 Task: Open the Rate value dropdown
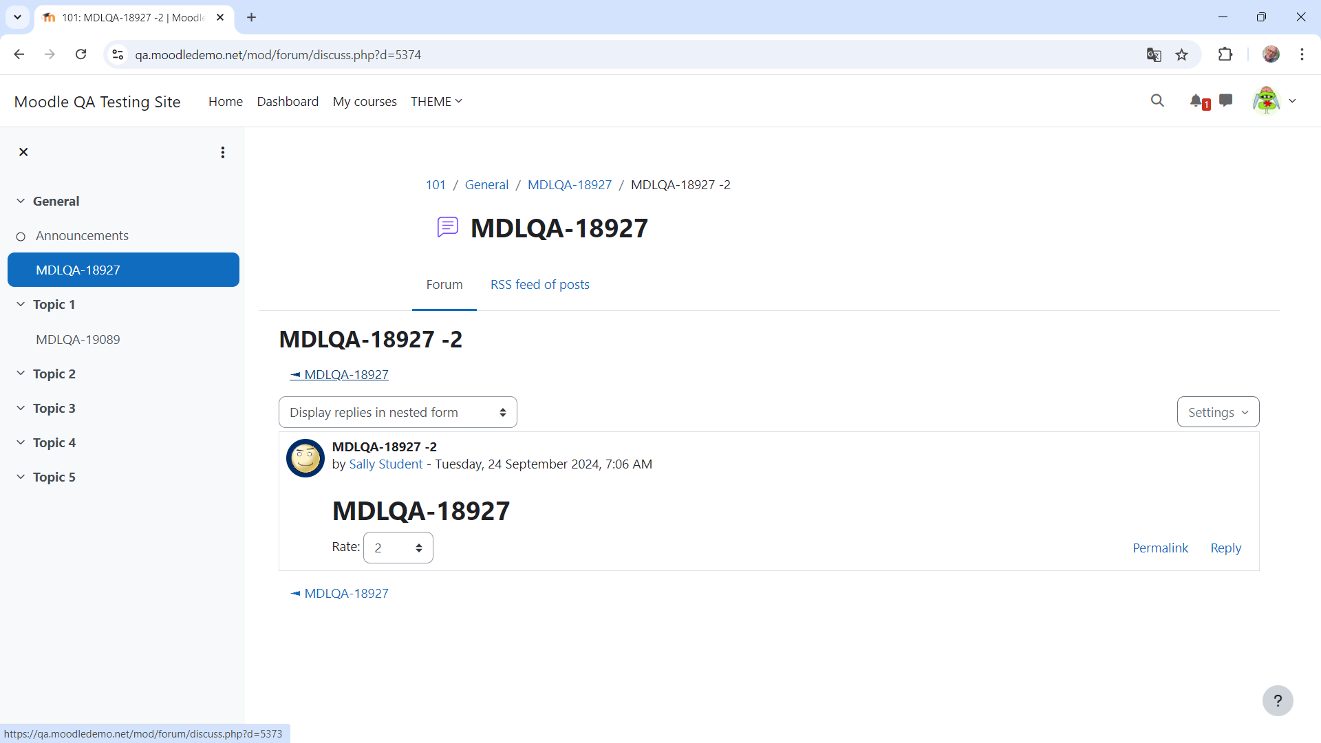point(398,548)
